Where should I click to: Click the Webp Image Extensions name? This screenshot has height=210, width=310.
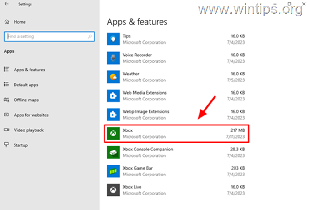click(146, 111)
